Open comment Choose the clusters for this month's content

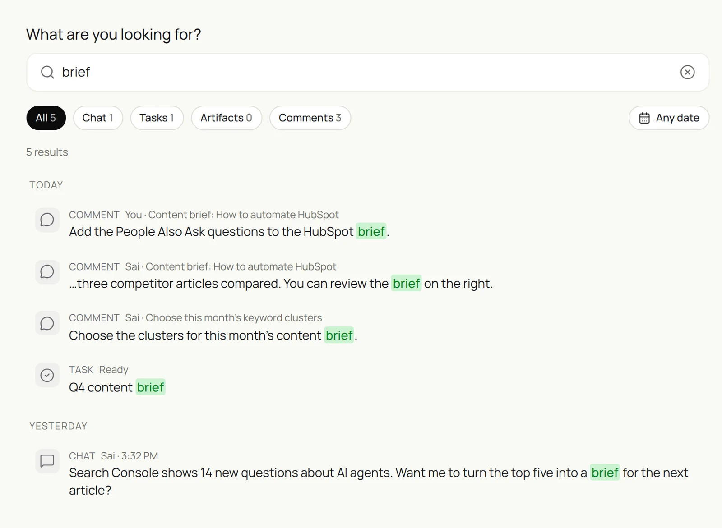(213, 335)
